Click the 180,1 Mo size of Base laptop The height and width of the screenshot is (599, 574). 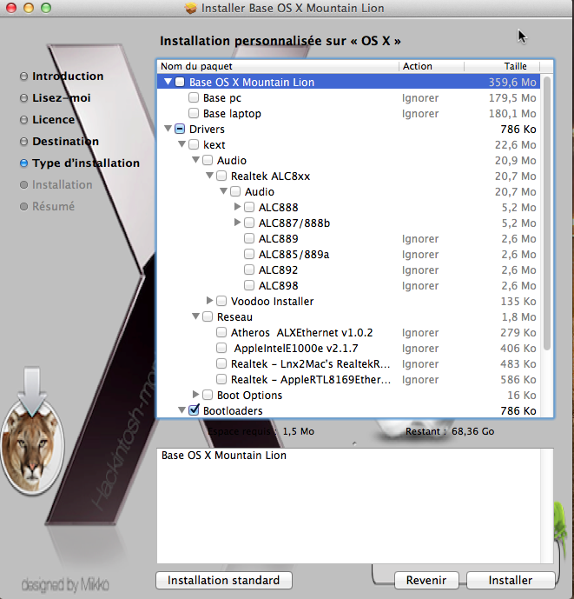coord(512,114)
